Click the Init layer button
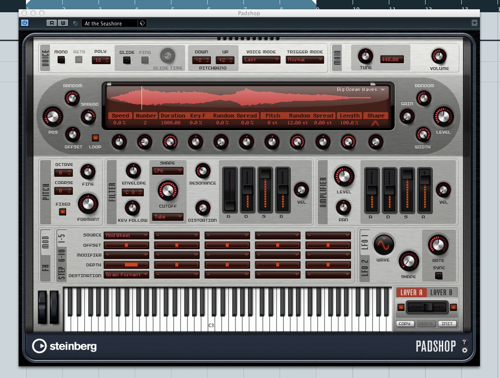 point(447,324)
